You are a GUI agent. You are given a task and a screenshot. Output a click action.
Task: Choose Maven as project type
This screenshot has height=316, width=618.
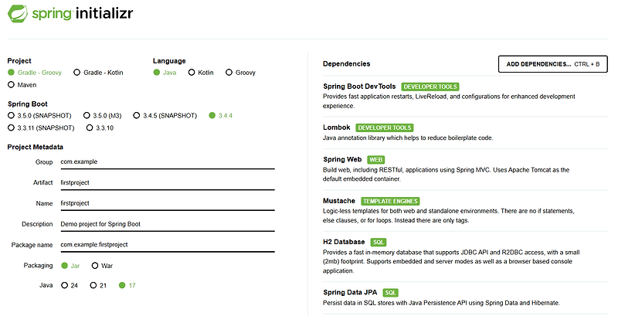12,84
